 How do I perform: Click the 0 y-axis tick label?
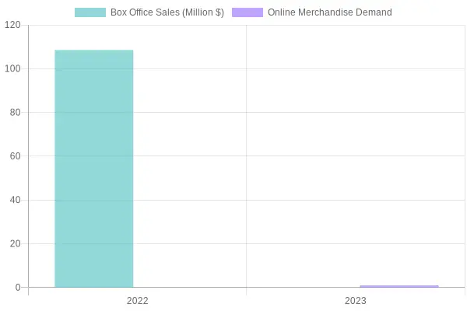pos(18,288)
